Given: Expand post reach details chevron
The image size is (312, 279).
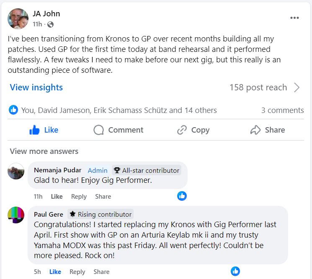Looking at the screenshot, I should [x=297, y=87].
